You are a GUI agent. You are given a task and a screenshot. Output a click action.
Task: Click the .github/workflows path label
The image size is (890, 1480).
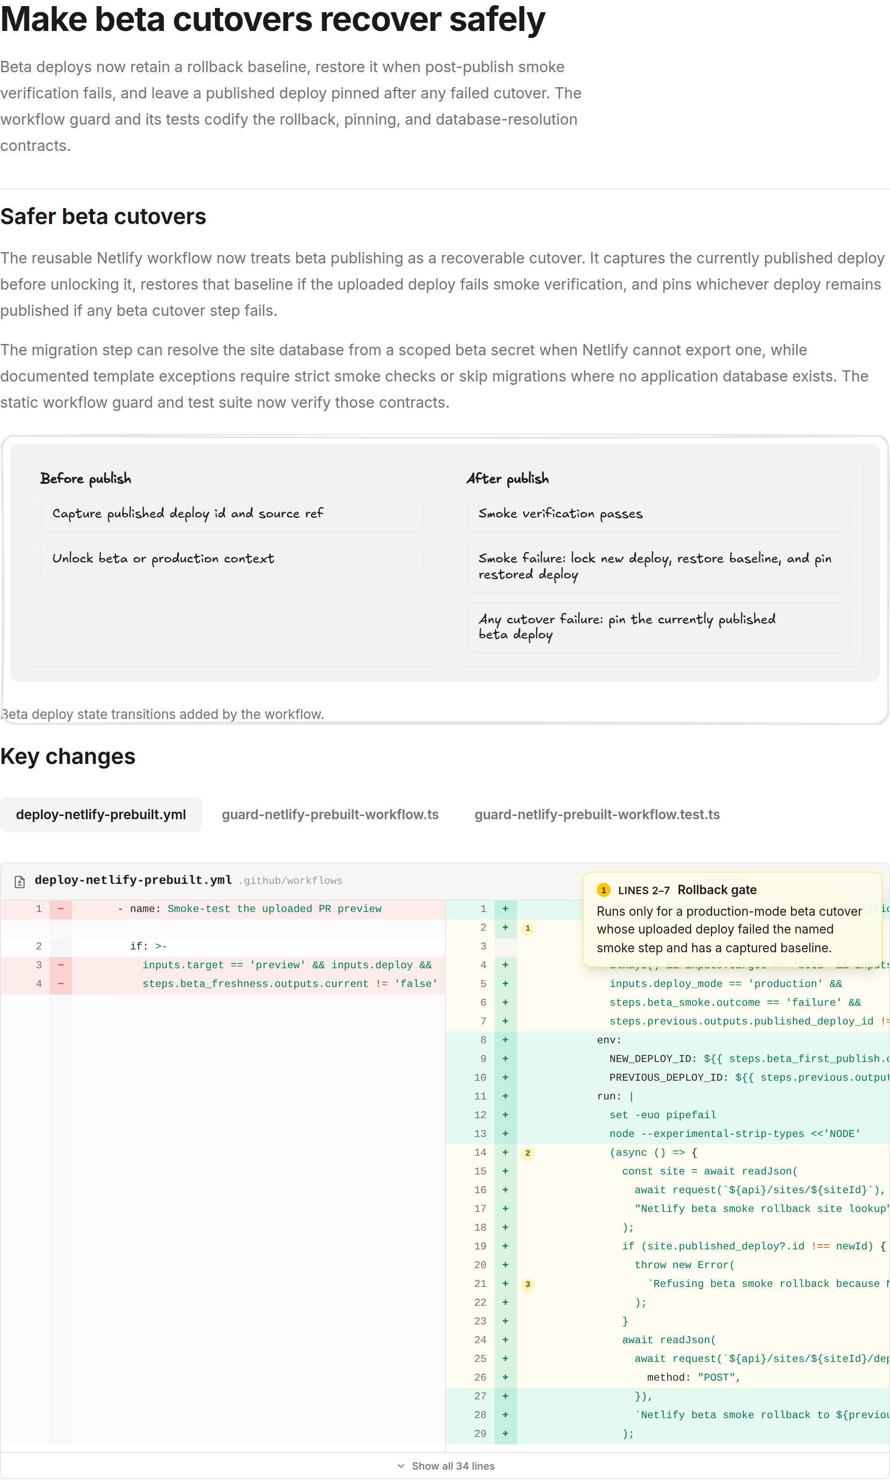(291, 881)
